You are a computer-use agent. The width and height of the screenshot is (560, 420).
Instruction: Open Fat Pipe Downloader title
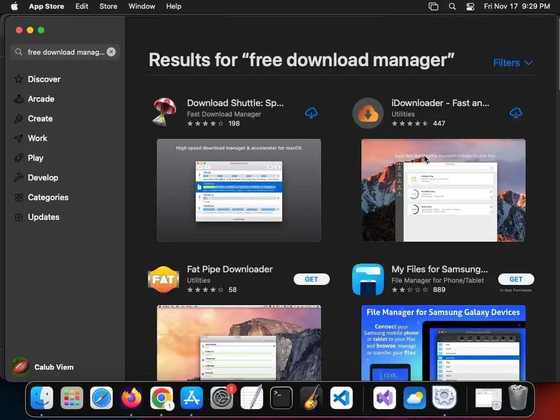pos(230,269)
